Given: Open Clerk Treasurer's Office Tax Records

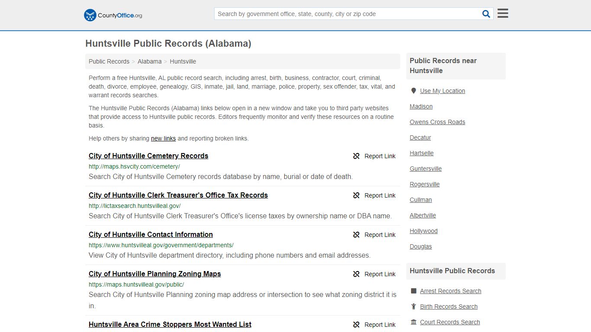Looking at the screenshot, I should [178, 195].
